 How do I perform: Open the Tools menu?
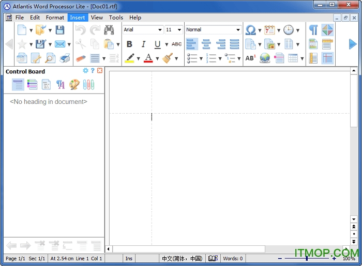click(x=116, y=18)
